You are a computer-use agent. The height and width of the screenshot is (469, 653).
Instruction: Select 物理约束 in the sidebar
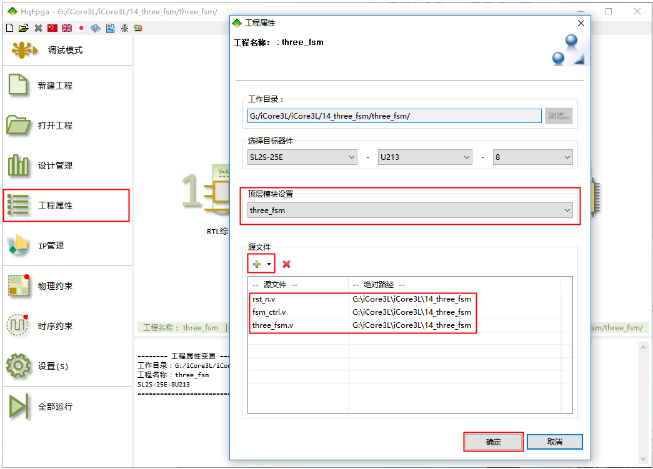click(x=55, y=286)
